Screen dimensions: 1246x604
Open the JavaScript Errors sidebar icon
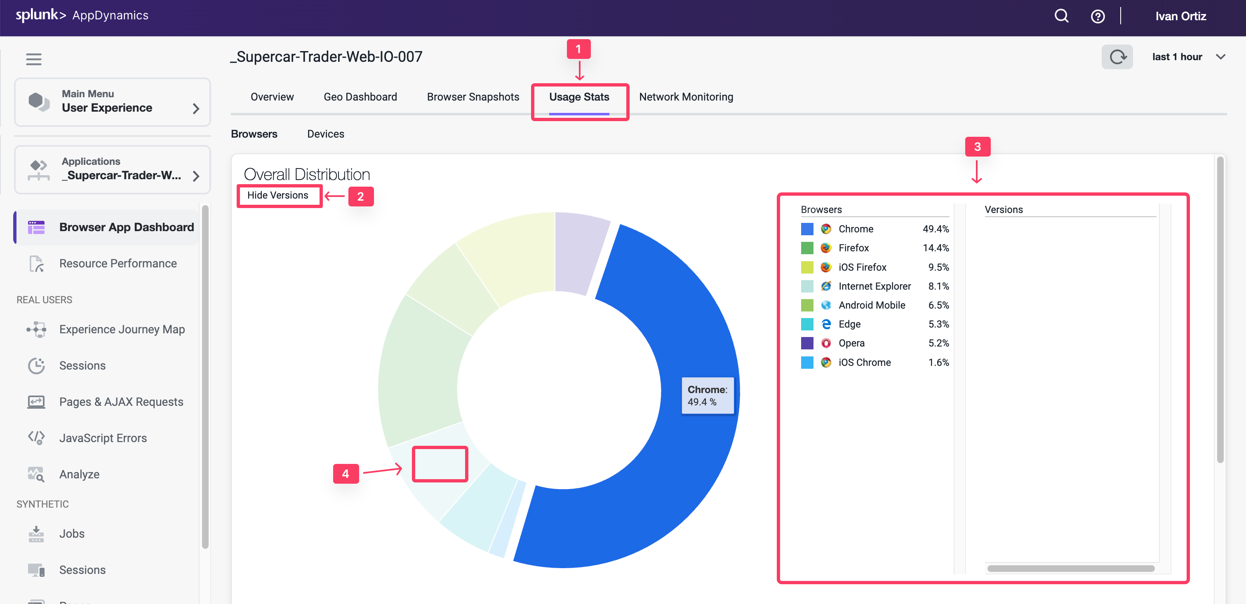point(36,438)
